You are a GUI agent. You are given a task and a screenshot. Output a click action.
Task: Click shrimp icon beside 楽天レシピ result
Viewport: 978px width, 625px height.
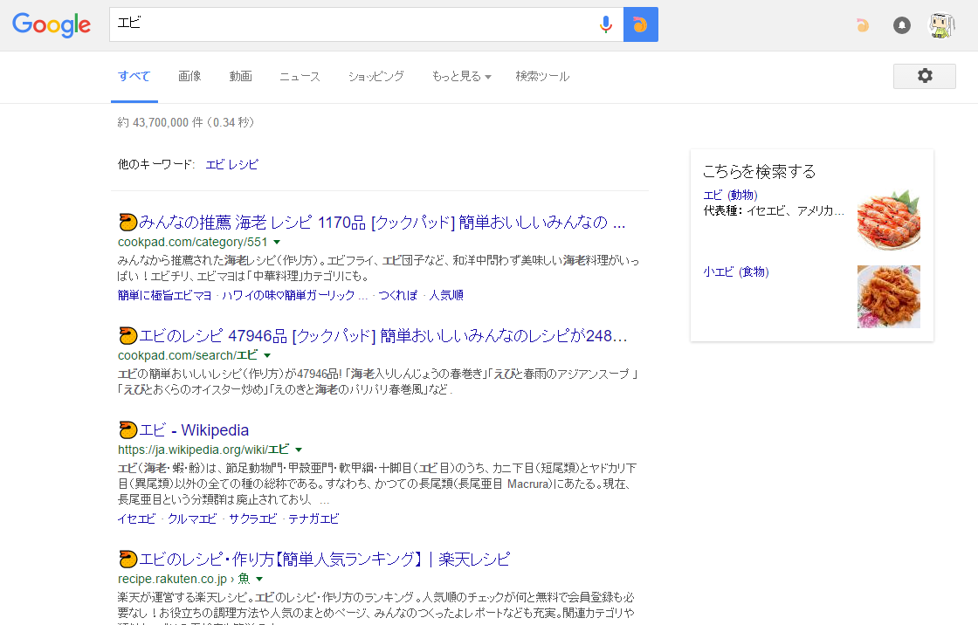click(x=127, y=559)
